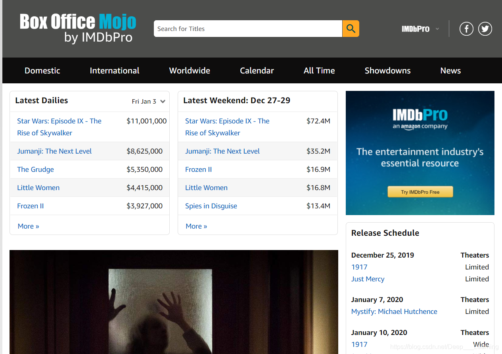Open the Facebook icon link
The image size is (502, 354).
pos(466,29)
